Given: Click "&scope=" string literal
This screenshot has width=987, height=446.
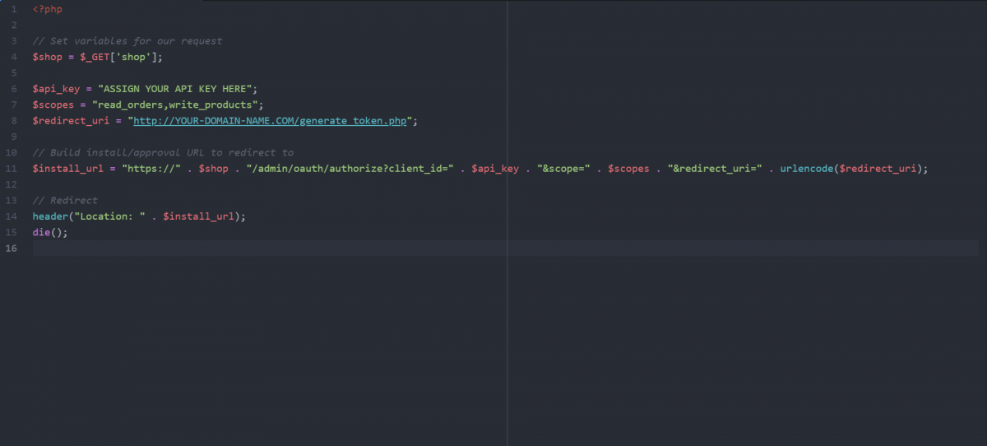Looking at the screenshot, I should pyautogui.click(x=563, y=169).
